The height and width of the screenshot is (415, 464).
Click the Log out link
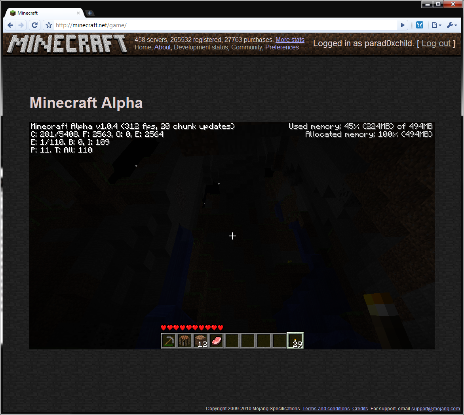tap(436, 44)
